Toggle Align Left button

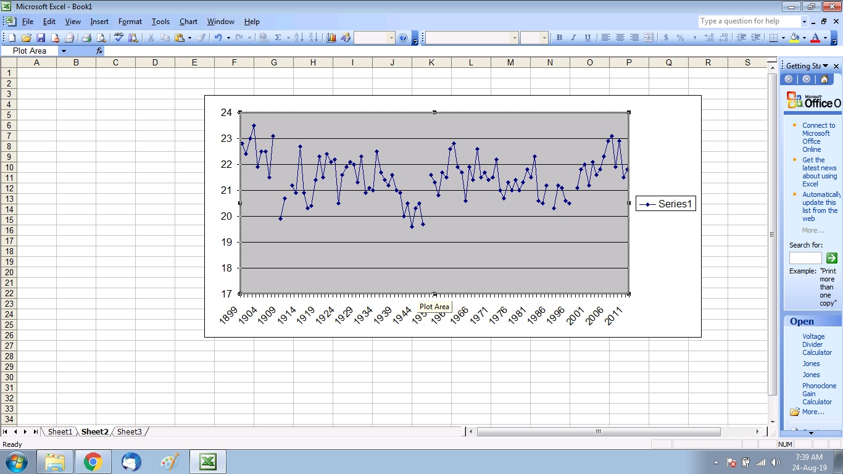click(x=605, y=38)
